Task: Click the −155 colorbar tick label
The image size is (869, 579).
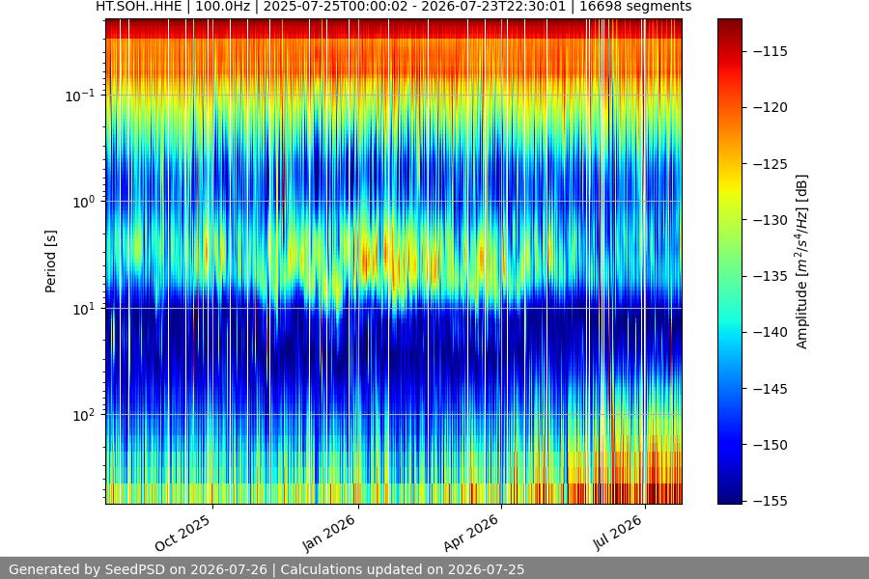Action: (x=771, y=501)
